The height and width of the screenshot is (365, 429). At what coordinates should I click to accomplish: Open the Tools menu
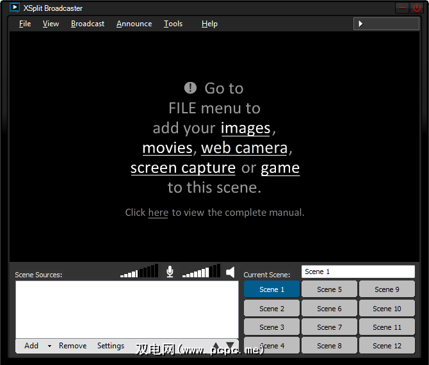173,24
